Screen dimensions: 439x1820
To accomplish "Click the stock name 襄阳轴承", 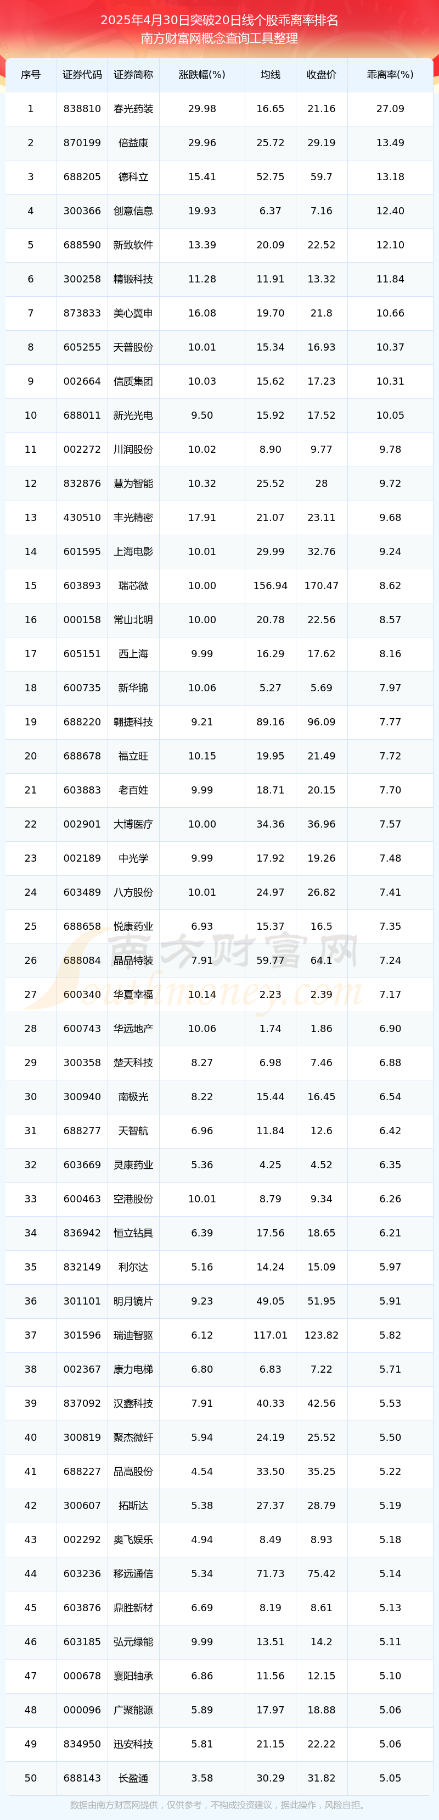I will point(133,1676).
